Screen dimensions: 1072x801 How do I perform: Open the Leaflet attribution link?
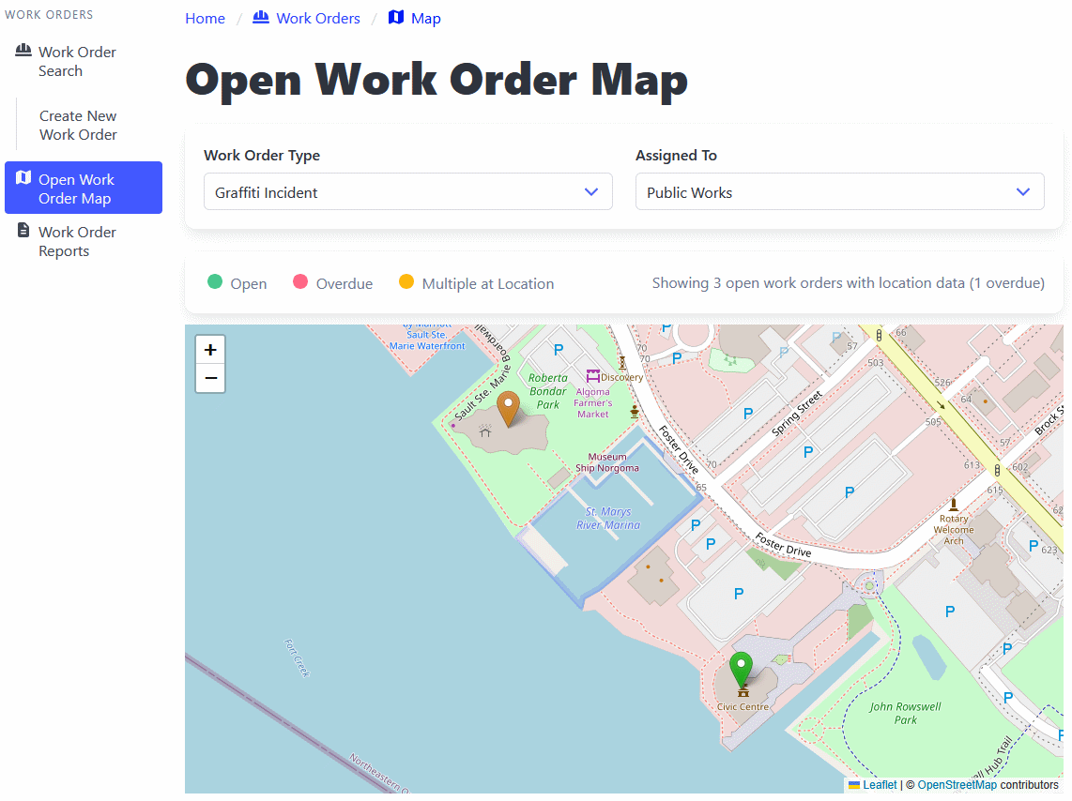(880, 785)
